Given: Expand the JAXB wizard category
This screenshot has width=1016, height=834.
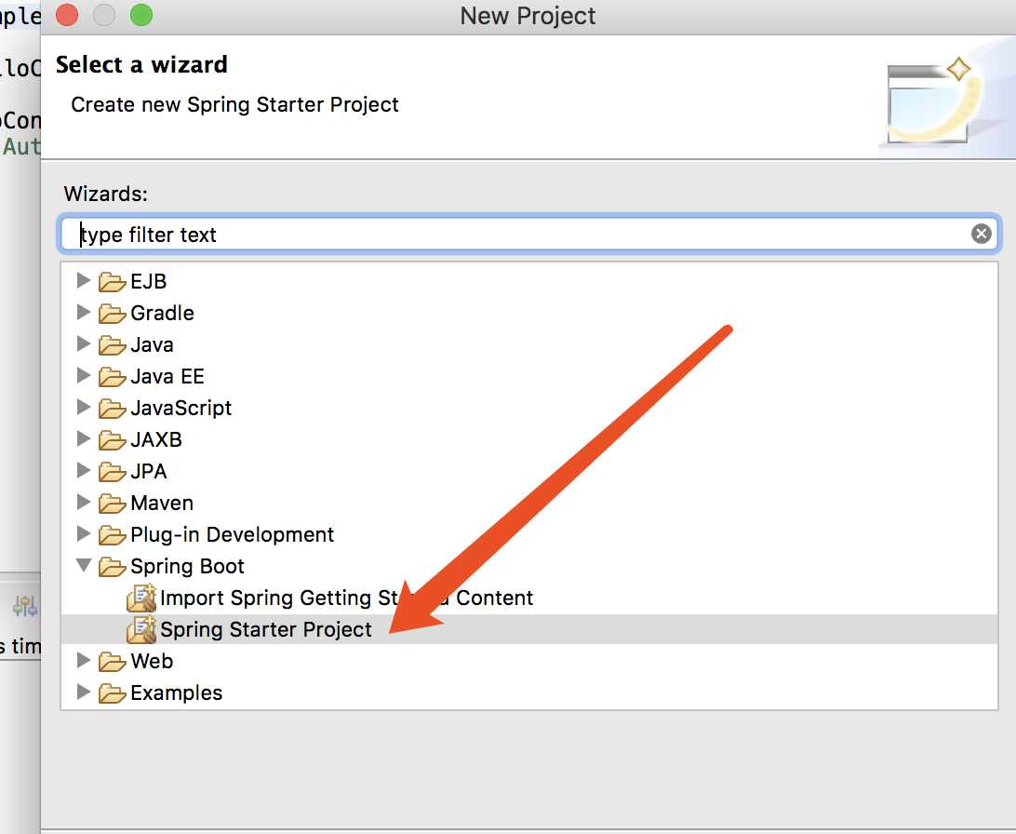Looking at the screenshot, I should click(84, 438).
